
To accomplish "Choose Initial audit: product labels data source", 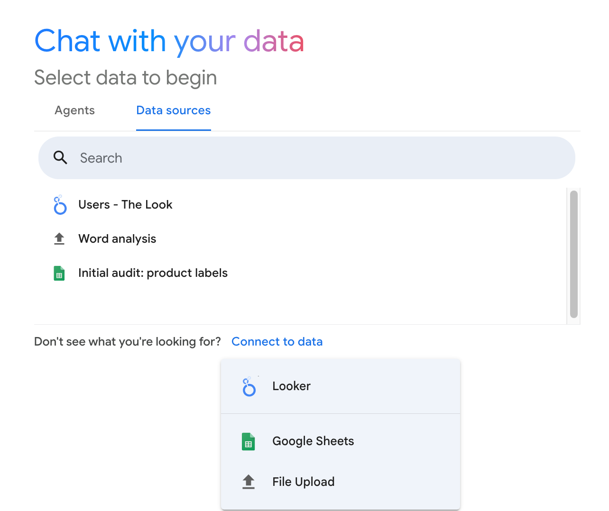I will point(153,273).
